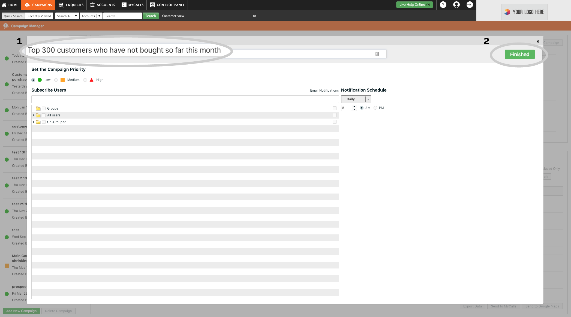Click the Add New Campaign button
This screenshot has width=571, height=317.
[22, 311]
